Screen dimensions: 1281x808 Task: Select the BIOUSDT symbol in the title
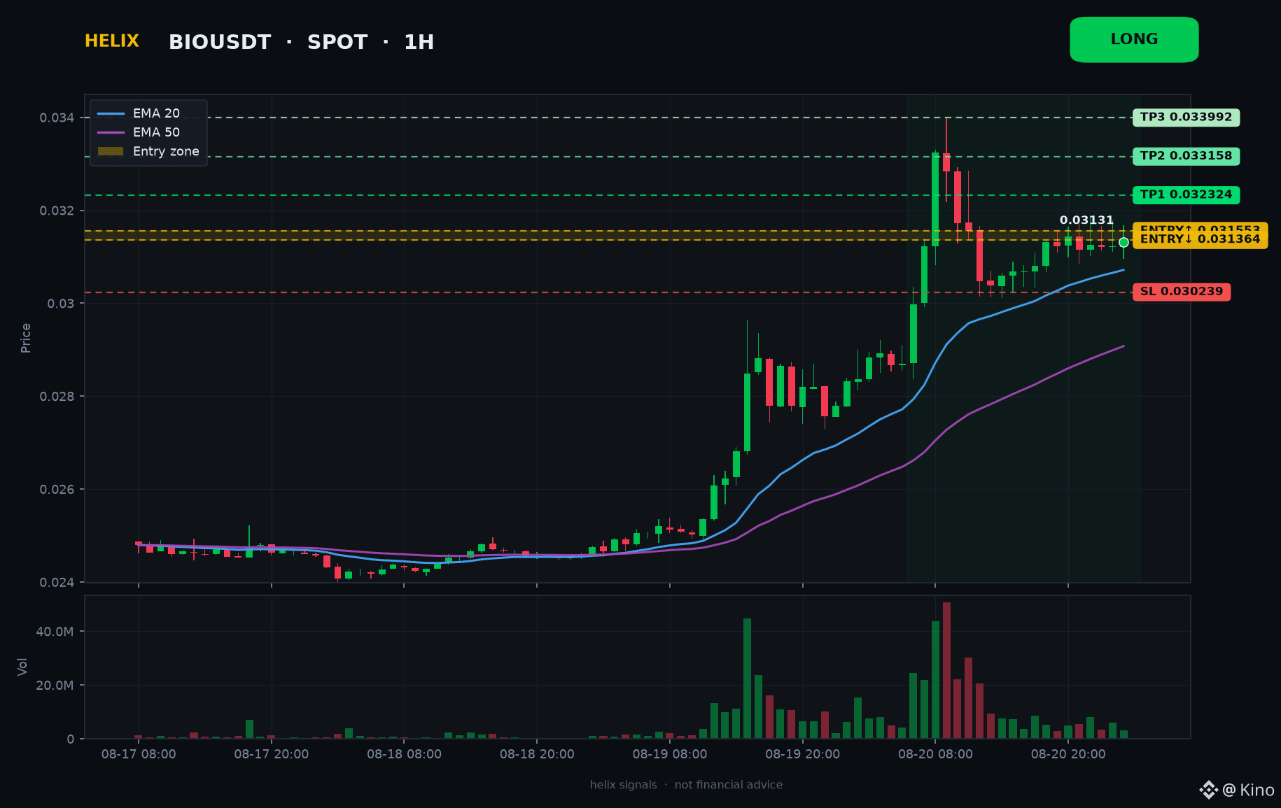[x=220, y=43]
